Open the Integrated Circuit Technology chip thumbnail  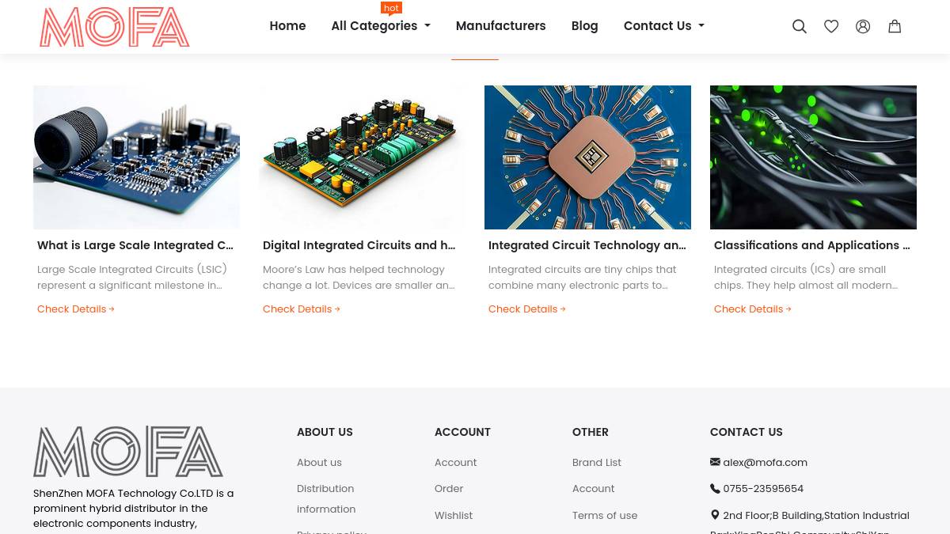pyautogui.click(x=587, y=157)
